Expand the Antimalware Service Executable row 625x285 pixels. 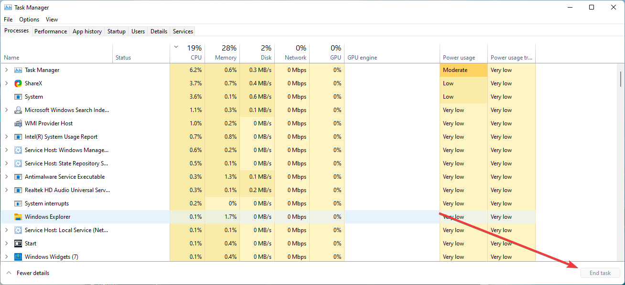pos(6,177)
